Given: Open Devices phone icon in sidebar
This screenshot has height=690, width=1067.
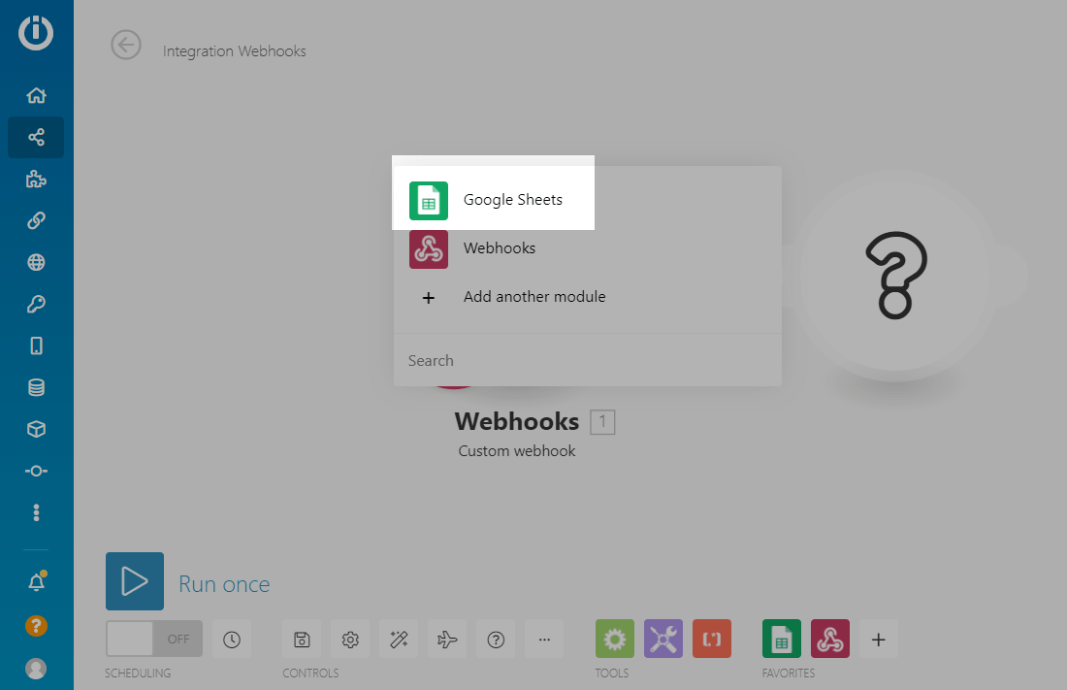Looking at the screenshot, I should (36, 346).
